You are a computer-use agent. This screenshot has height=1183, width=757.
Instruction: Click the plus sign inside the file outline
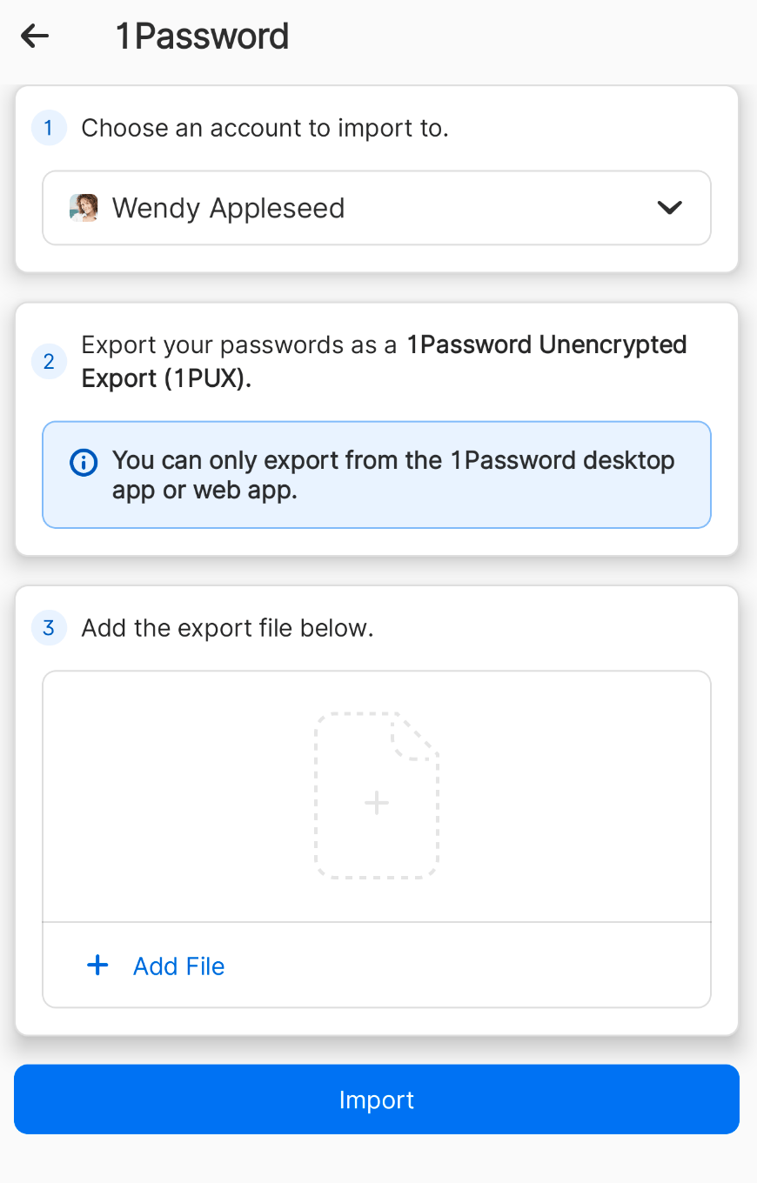[377, 803]
